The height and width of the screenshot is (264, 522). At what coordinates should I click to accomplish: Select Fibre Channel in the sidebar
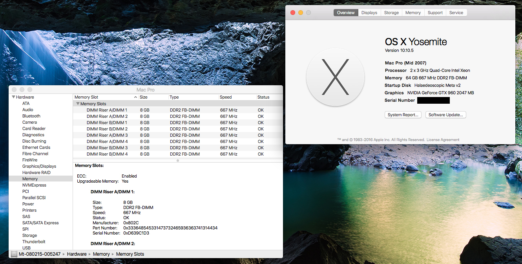coord(35,154)
